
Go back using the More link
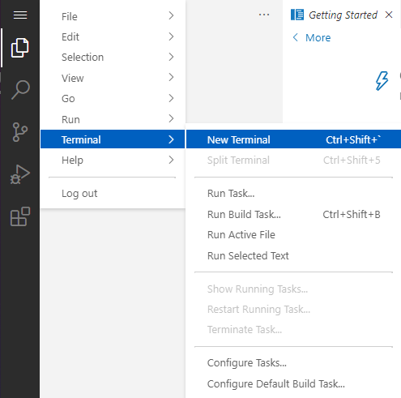pyautogui.click(x=318, y=38)
